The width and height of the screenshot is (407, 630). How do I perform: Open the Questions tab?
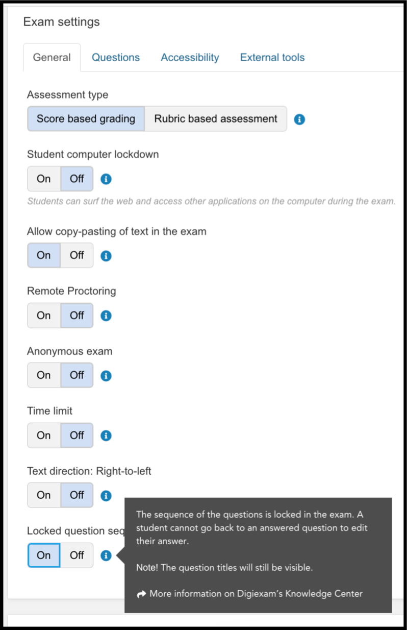(x=116, y=58)
